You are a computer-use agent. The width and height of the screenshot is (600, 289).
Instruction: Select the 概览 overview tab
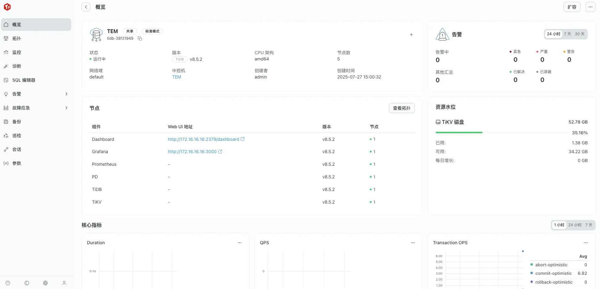tap(16, 24)
